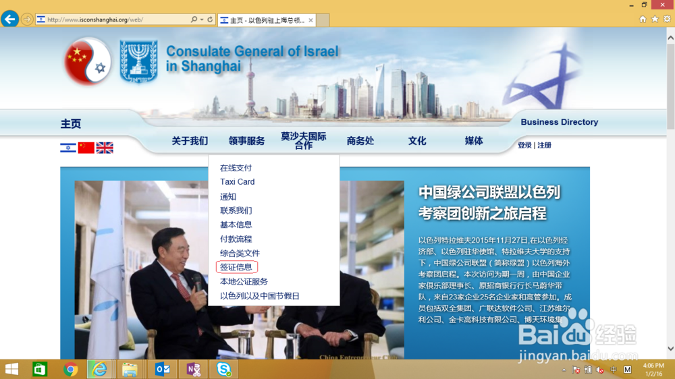Open the 商务处 menu

click(x=360, y=141)
